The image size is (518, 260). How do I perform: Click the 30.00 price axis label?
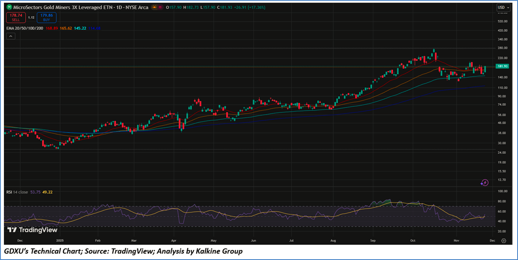pos(501,143)
